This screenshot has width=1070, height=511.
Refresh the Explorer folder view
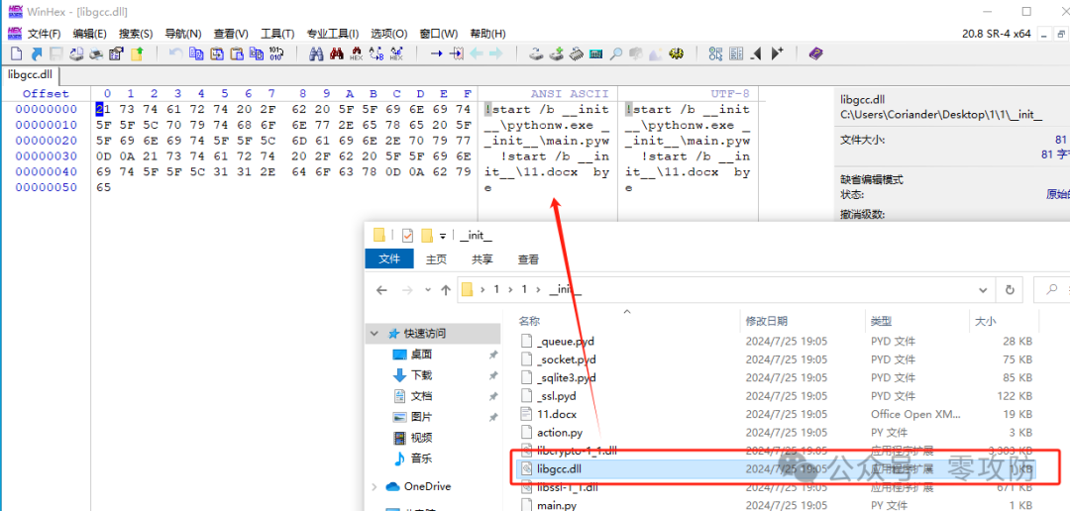tap(1010, 289)
